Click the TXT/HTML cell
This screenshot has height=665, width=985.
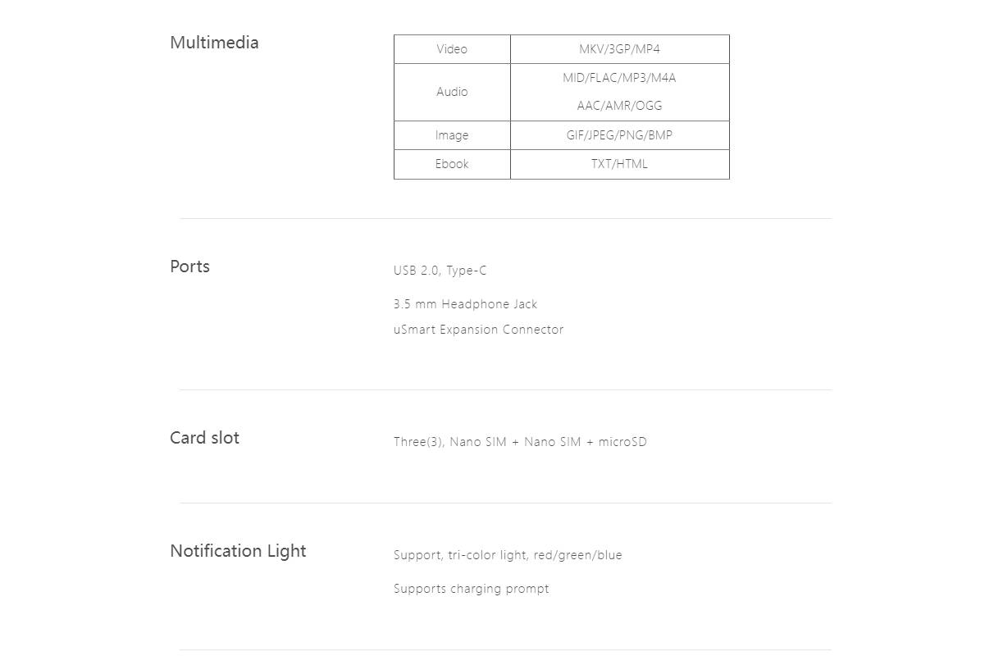tap(619, 164)
